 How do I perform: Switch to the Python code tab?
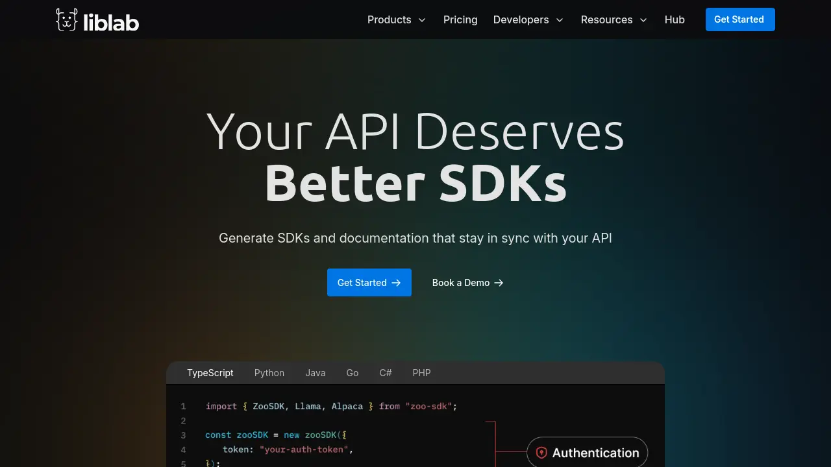coord(269,373)
